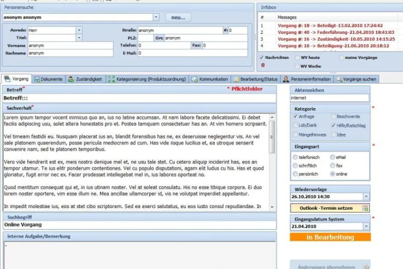Click the Vorgang tab icon
The width and height of the screenshot is (403, 269).
pos(7,79)
